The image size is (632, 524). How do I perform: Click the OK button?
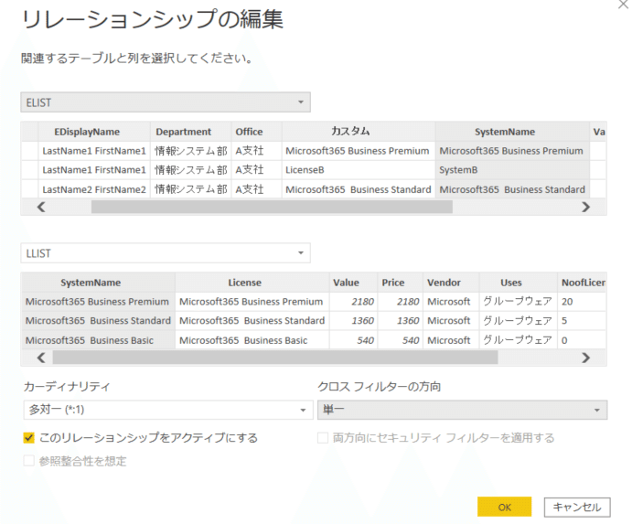(x=504, y=507)
